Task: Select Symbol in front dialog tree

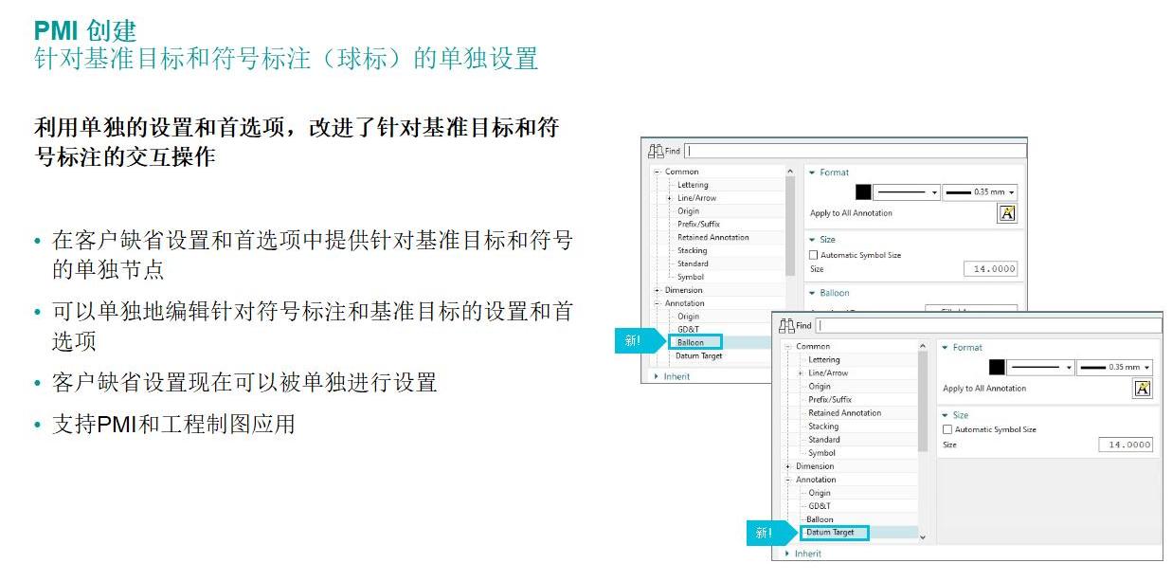Action: 822,453
